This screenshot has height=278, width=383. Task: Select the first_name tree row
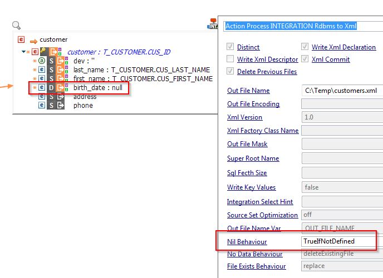click(x=143, y=79)
